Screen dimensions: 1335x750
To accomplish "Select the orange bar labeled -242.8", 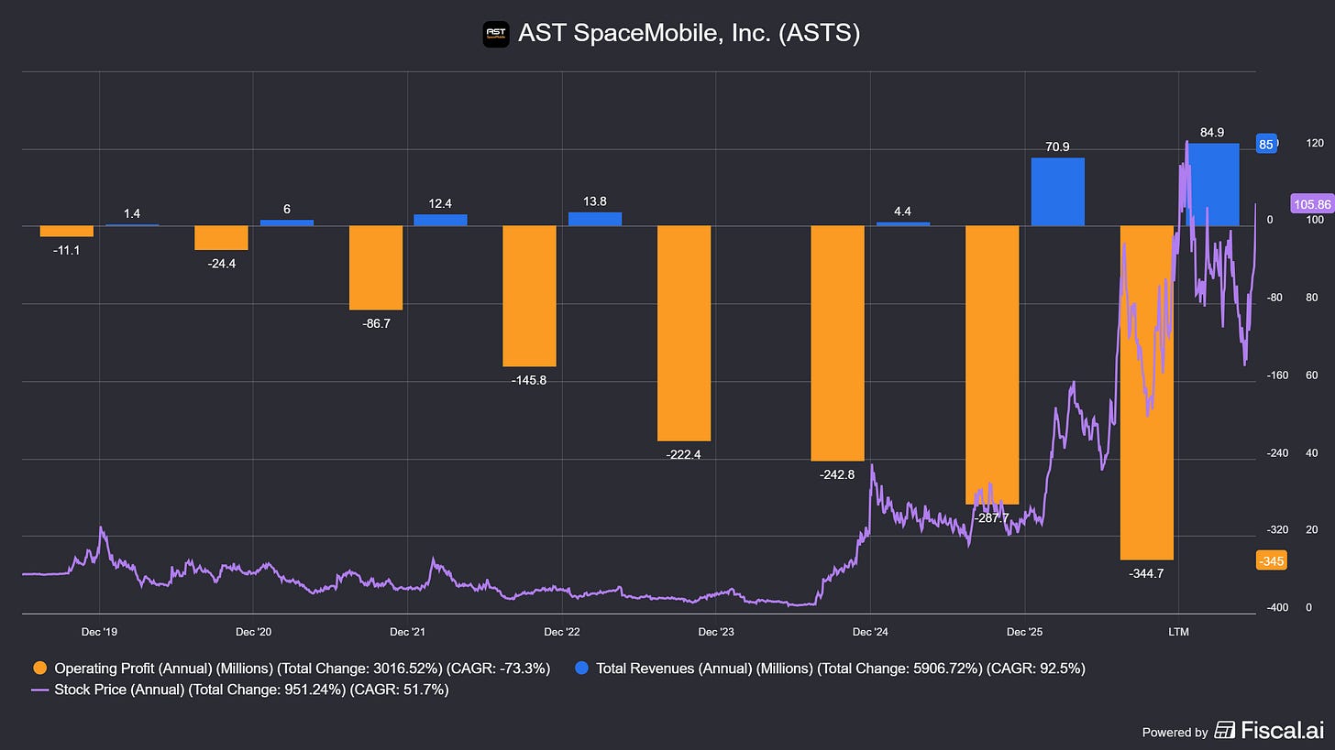I will tap(838, 343).
